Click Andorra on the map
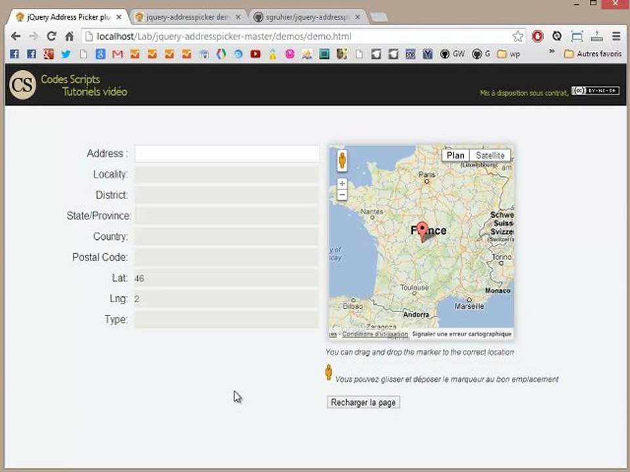This screenshot has width=630, height=472. pos(416,315)
